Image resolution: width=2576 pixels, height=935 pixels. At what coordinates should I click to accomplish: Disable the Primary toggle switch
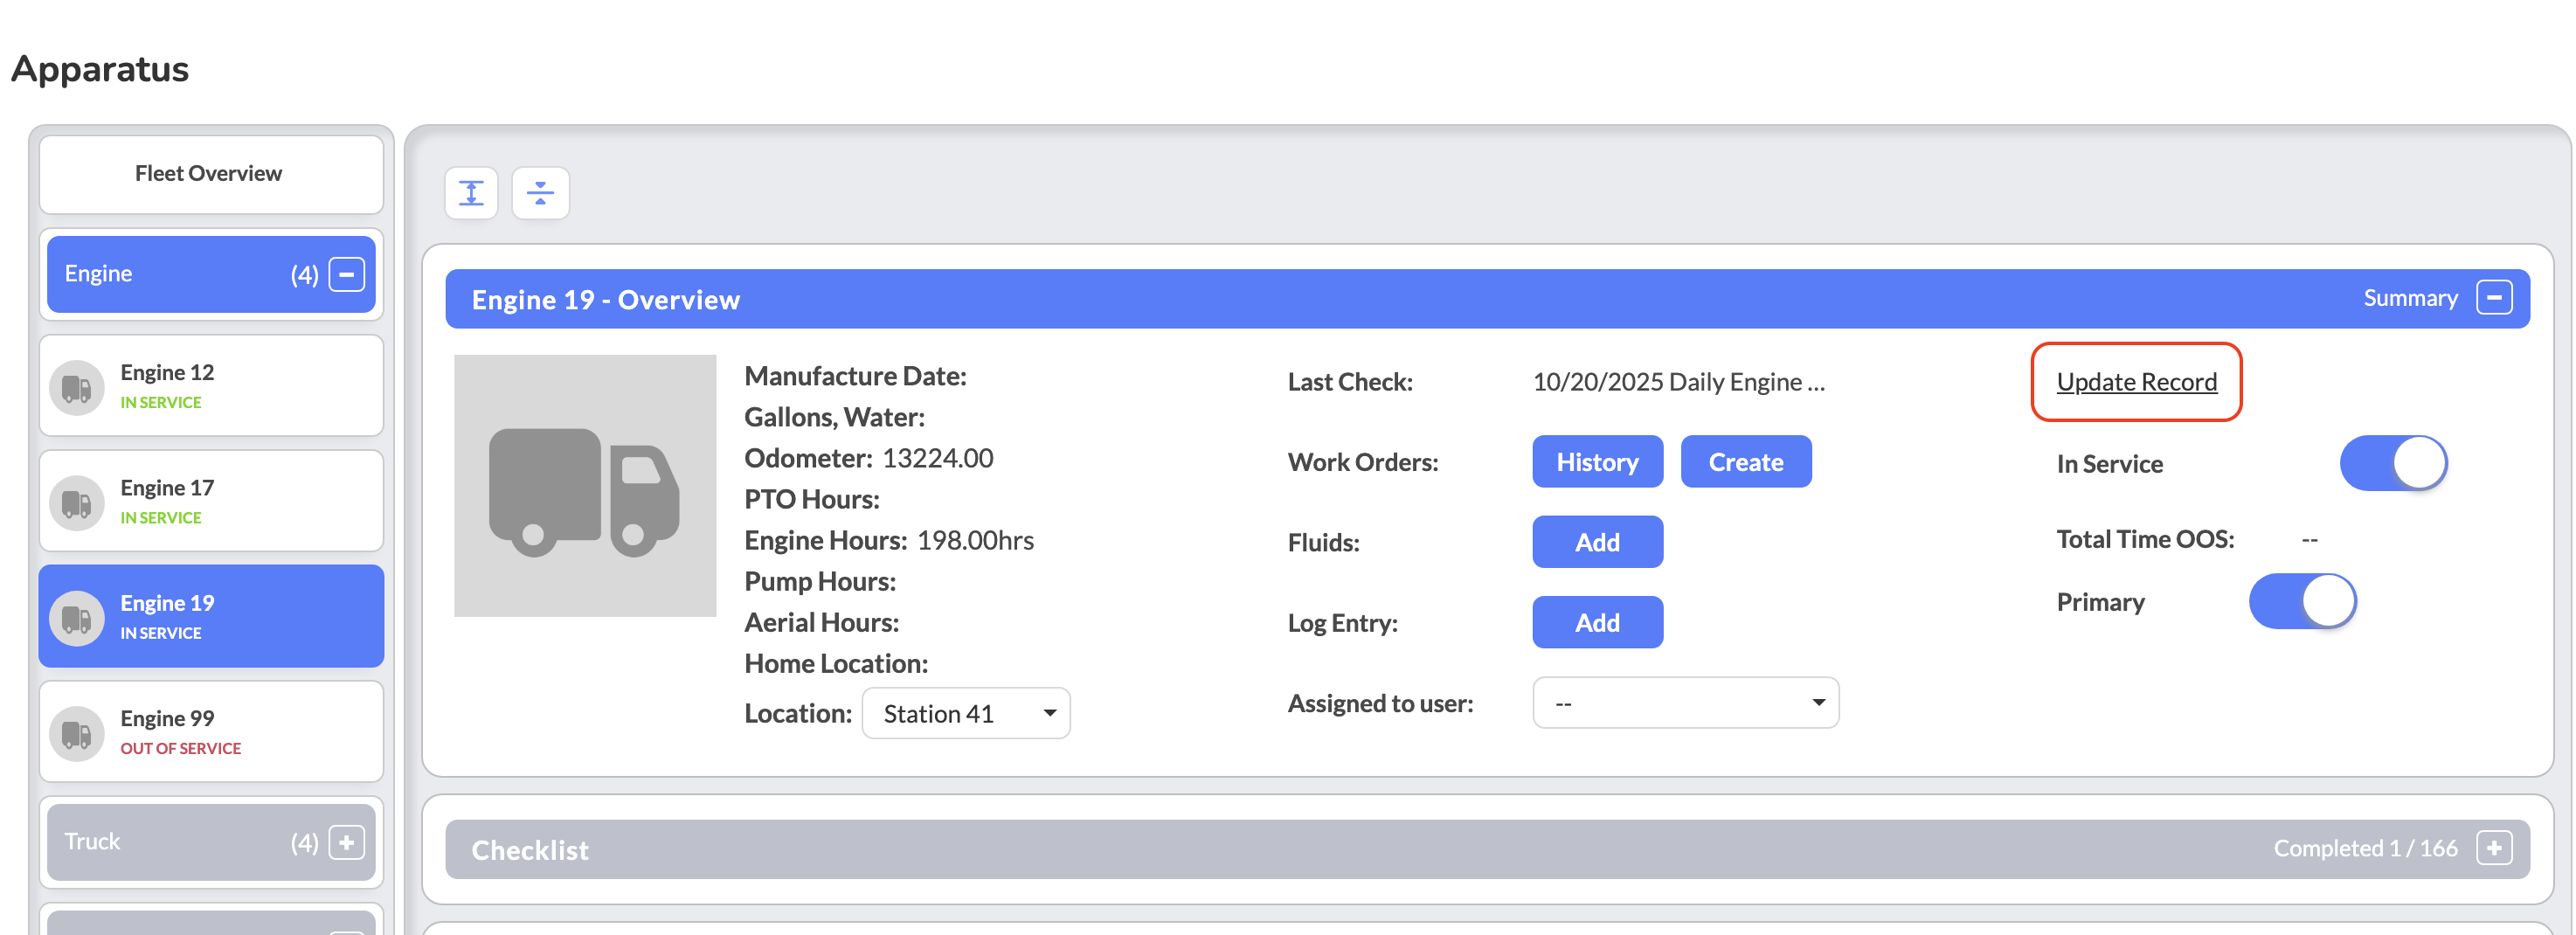[2302, 601]
